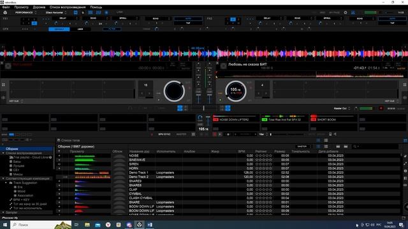Click sequencer play button

coord(220,134)
